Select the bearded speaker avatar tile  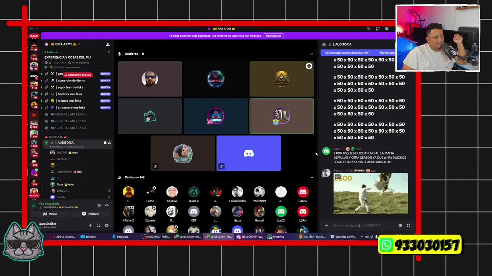pyautogui.click(x=150, y=79)
